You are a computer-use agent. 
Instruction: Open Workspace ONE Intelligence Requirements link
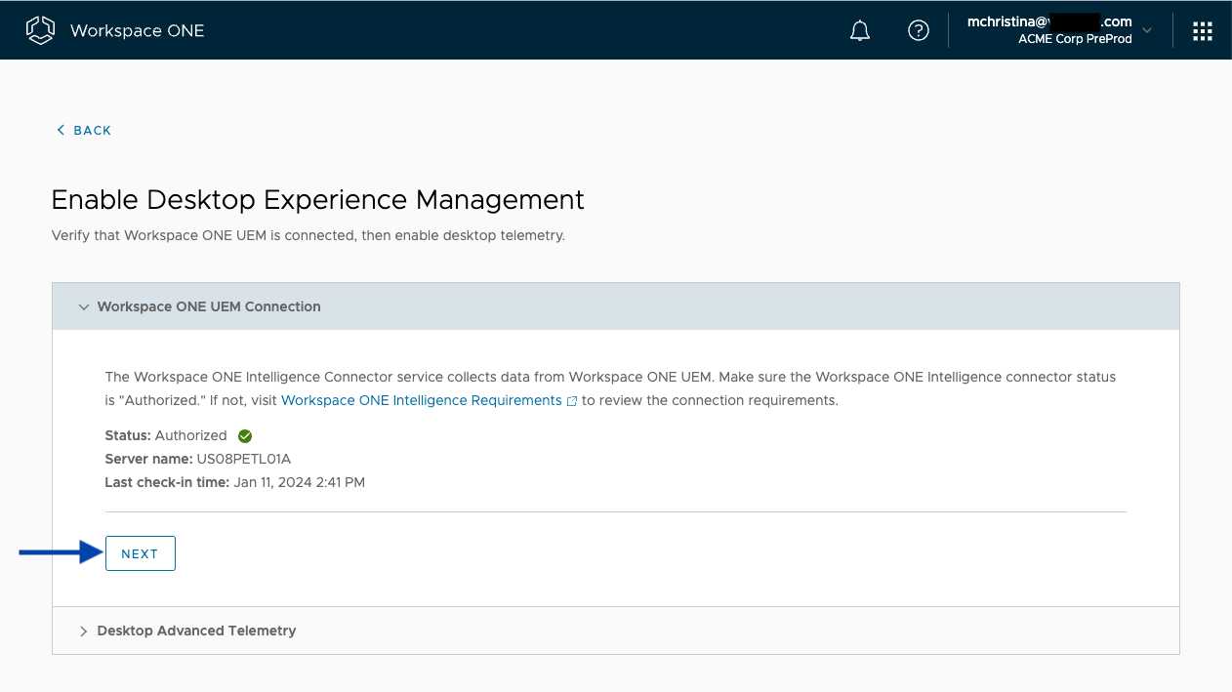click(421, 400)
